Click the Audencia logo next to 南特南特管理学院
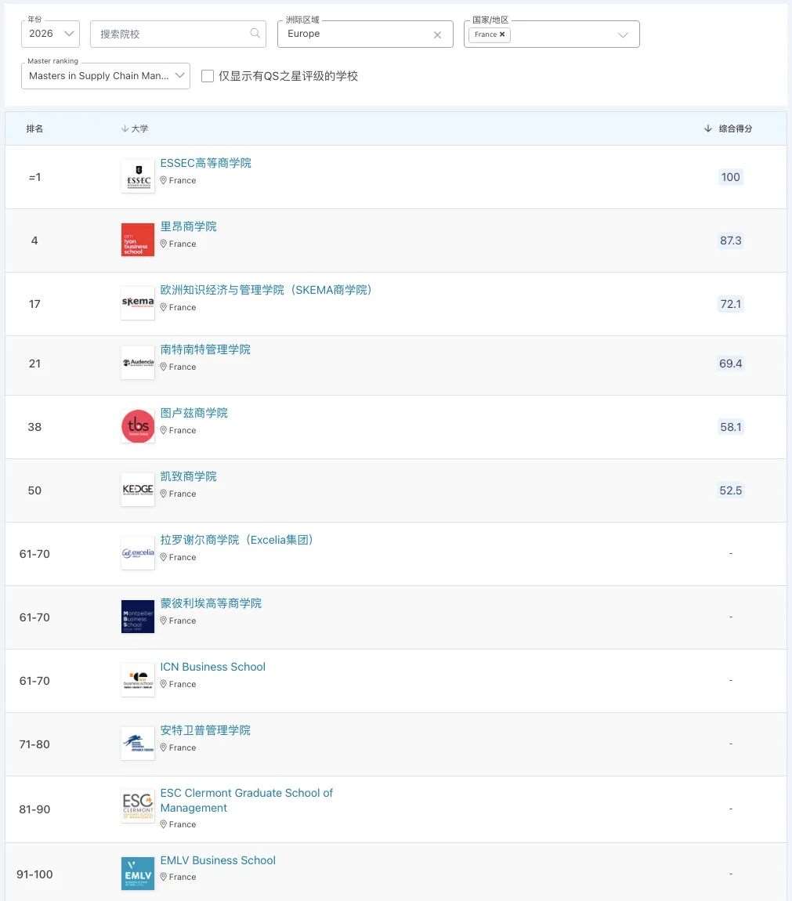Image resolution: width=792 pixels, height=901 pixels. pyautogui.click(x=137, y=363)
